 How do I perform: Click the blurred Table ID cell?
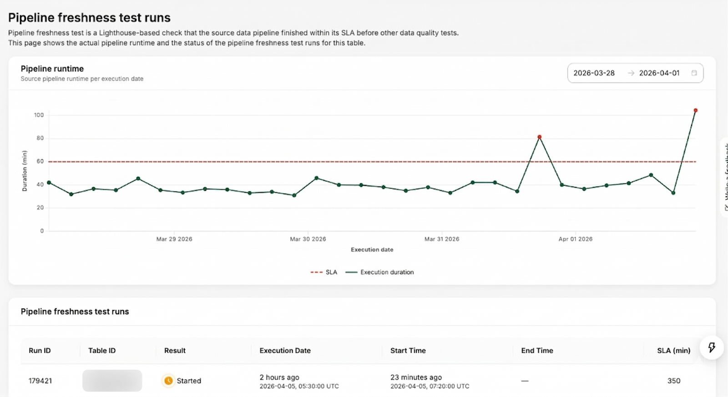point(112,381)
